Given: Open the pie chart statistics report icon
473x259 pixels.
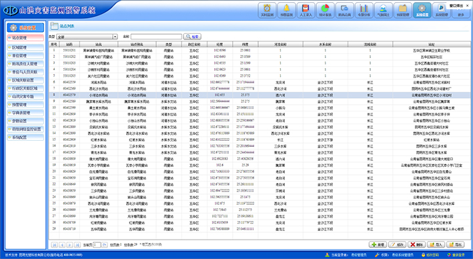Looking at the screenshot, I should (325, 10).
